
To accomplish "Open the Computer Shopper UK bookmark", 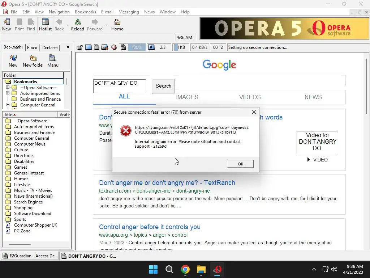I will (x=36, y=225).
